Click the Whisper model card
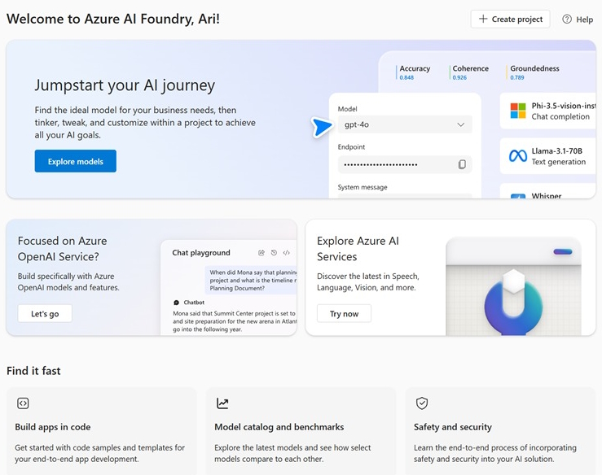 click(548, 191)
